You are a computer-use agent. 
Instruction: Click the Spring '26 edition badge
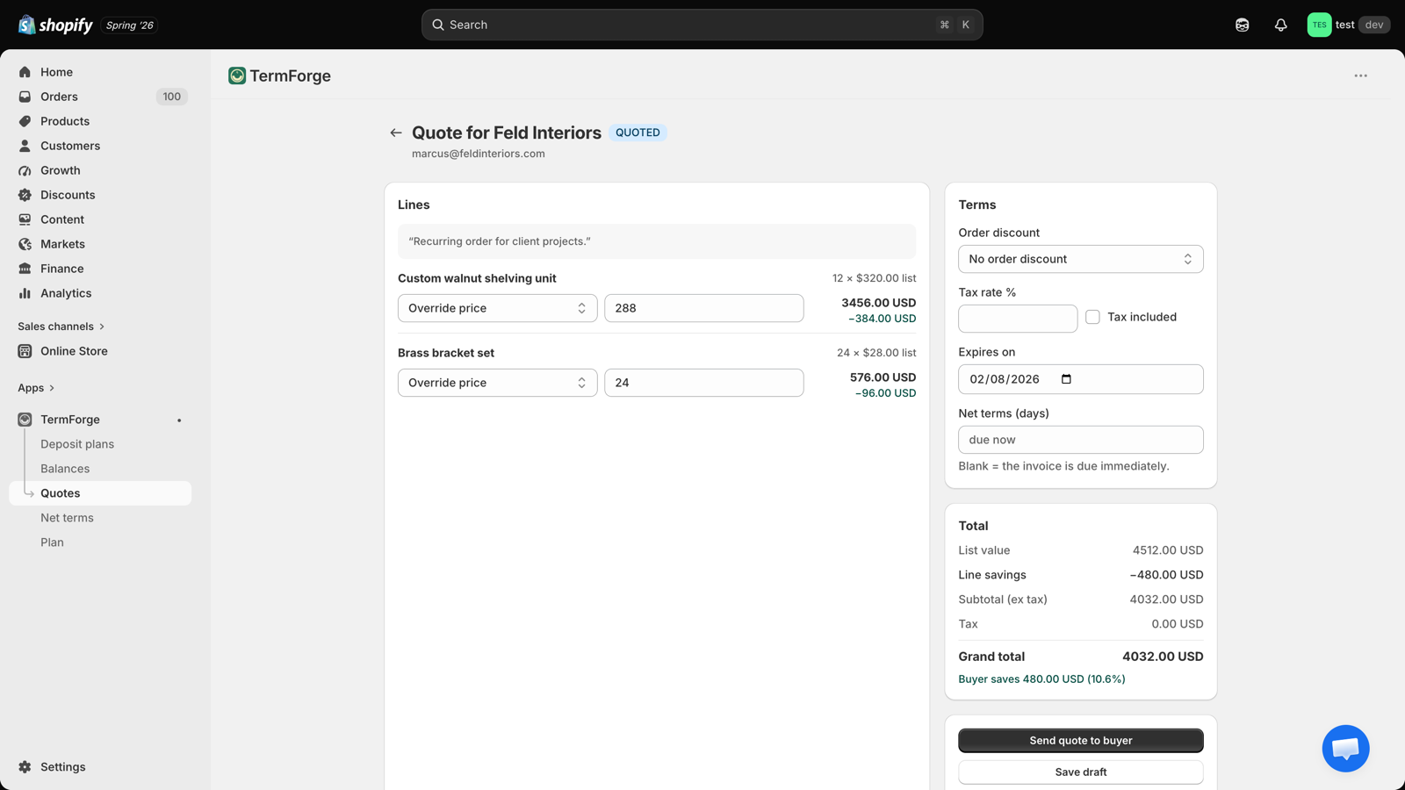click(130, 25)
